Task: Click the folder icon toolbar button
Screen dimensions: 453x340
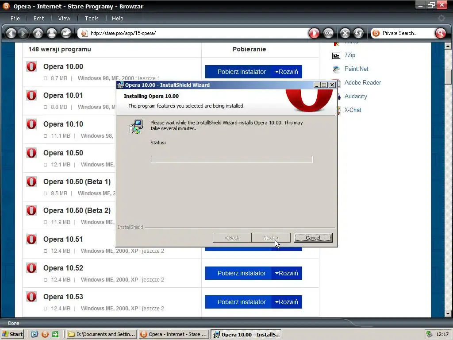Action: 66,33
